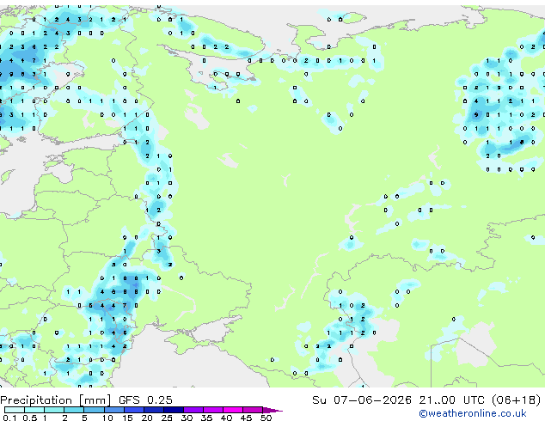Image resolution: width=545 pixels, height=421 pixels.
Task: Click the '(06+18)' forecast run label
Action: click(517, 400)
